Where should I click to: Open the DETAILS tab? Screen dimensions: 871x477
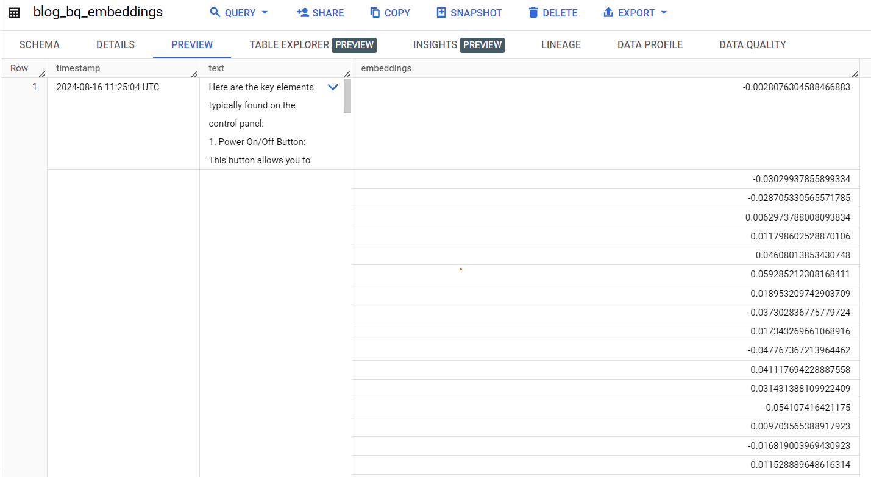coord(115,44)
